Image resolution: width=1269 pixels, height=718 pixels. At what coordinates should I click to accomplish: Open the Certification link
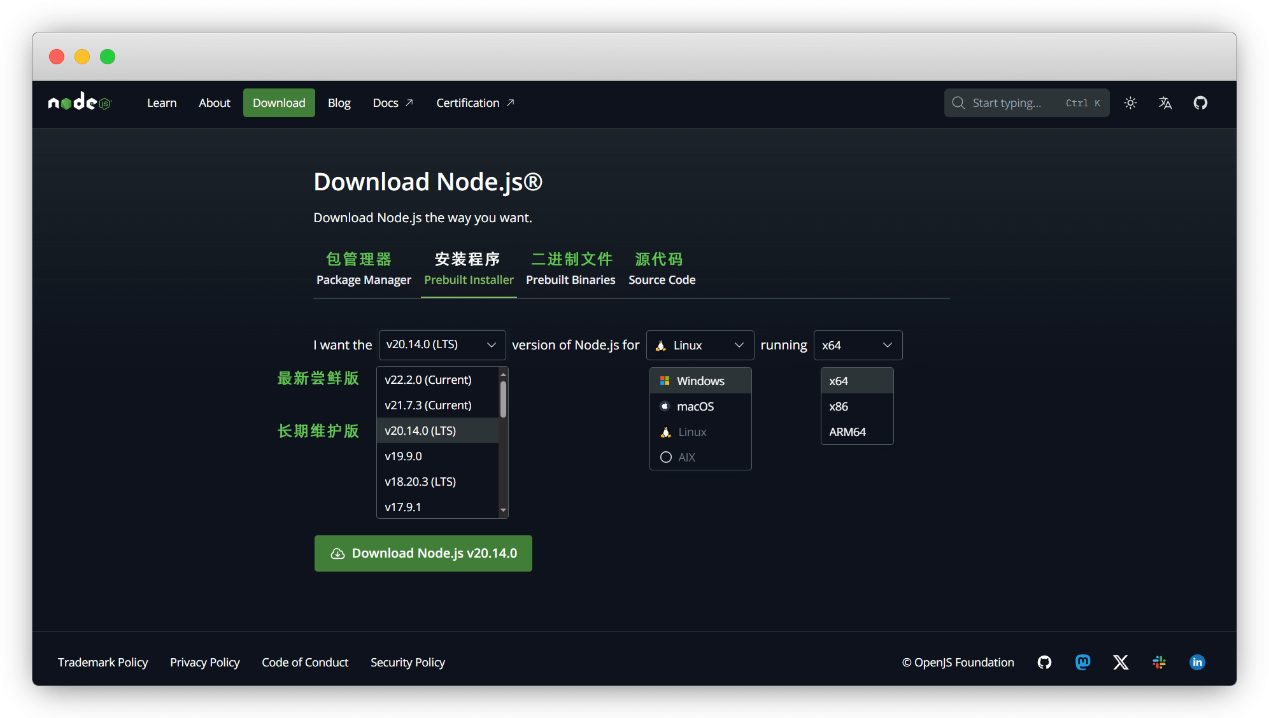tap(475, 102)
